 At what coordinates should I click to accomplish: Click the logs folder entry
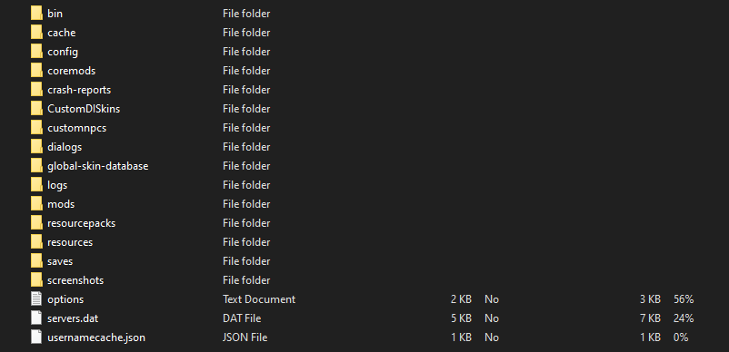tap(57, 185)
